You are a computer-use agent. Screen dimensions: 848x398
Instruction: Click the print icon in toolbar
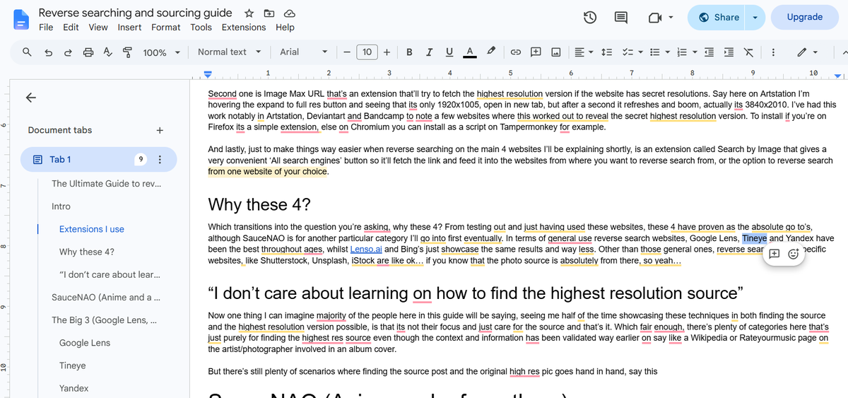88,52
